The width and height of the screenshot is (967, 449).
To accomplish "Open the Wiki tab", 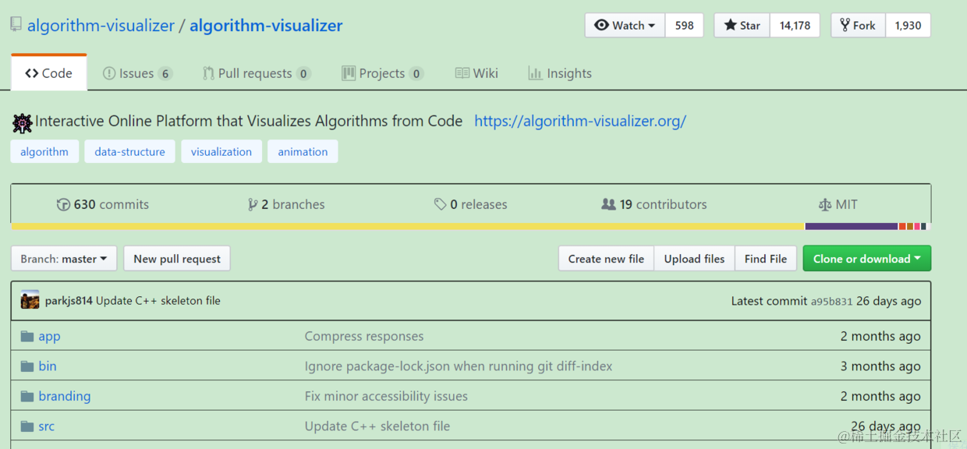I will click(476, 73).
